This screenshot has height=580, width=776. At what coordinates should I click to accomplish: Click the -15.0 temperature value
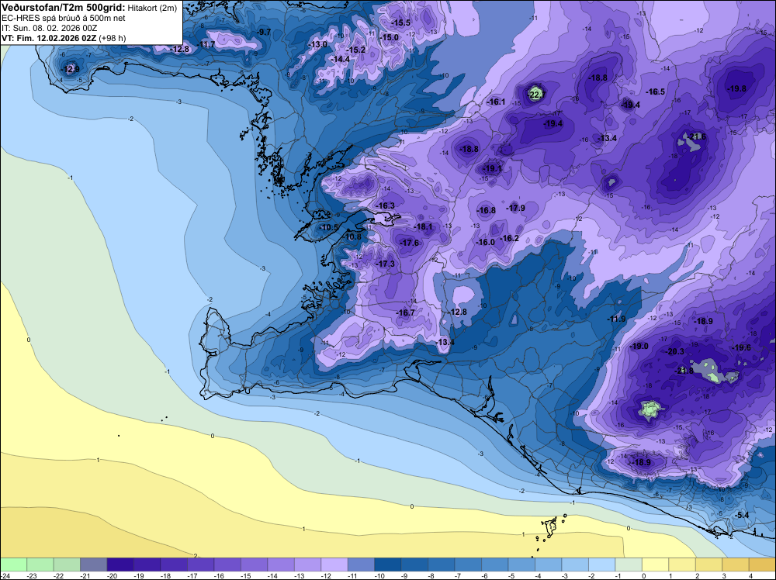pyautogui.click(x=389, y=37)
